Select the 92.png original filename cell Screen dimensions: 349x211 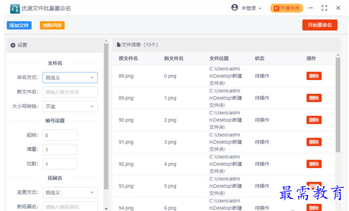point(126,164)
